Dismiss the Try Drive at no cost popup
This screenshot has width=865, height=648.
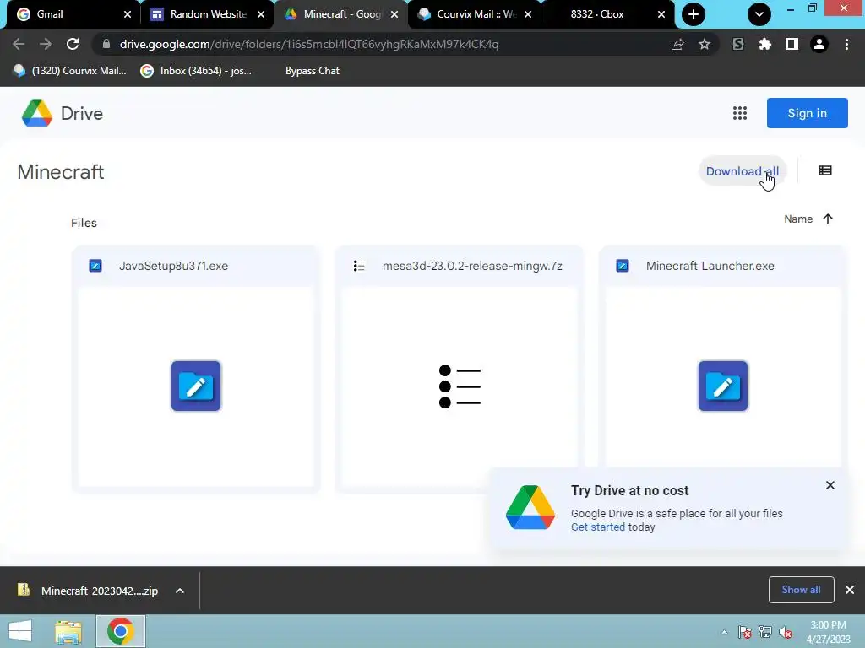tap(830, 485)
